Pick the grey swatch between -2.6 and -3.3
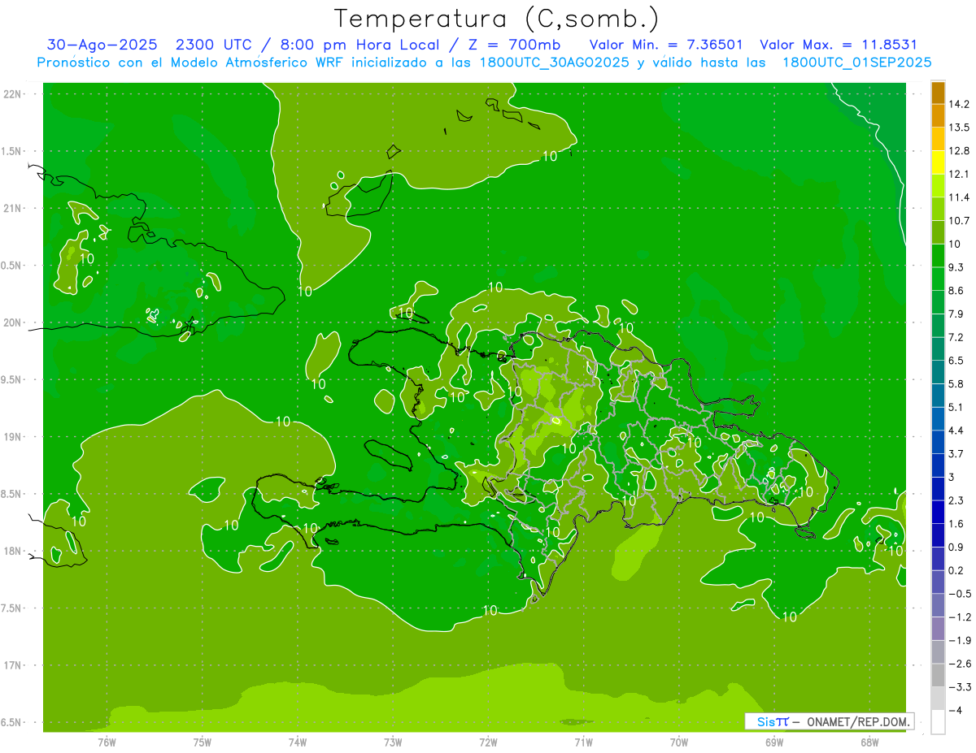Image resolution: width=976 pixels, height=753 pixels. pyautogui.click(x=938, y=675)
